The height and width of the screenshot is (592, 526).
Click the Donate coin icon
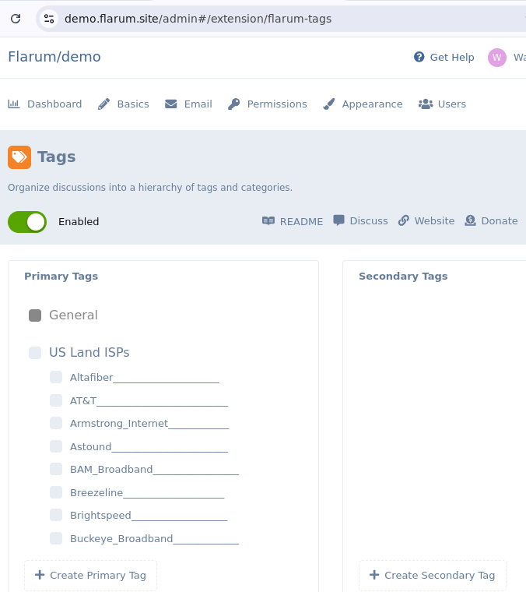click(470, 220)
